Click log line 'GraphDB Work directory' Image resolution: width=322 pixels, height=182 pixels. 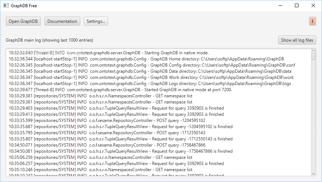coord(151,77)
